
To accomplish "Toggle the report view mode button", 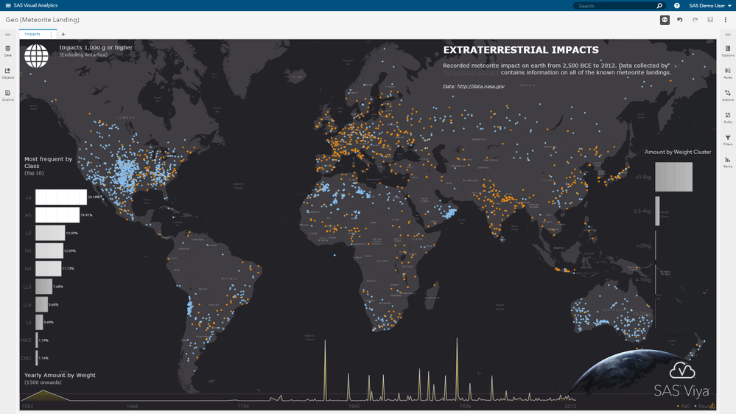I will pyautogui.click(x=665, y=20).
